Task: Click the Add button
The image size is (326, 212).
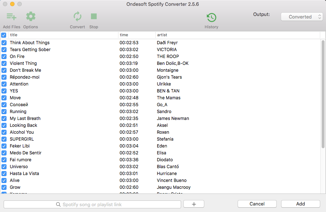Action: (300, 204)
